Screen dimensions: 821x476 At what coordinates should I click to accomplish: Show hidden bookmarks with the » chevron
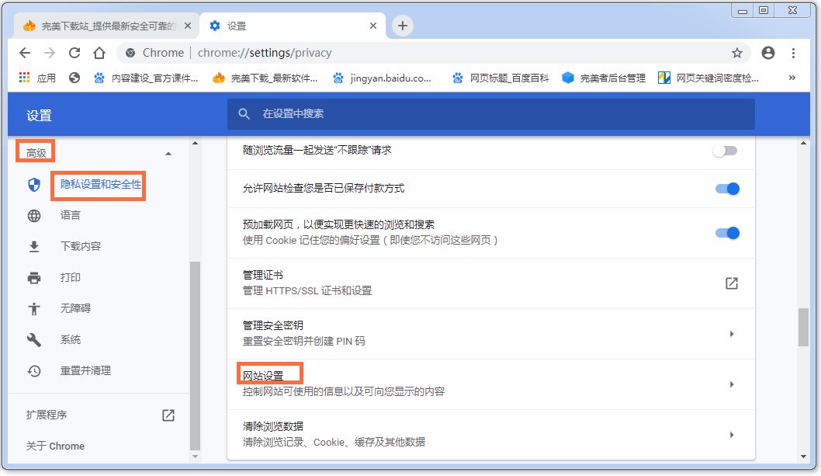pyautogui.click(x=792, y=78)
